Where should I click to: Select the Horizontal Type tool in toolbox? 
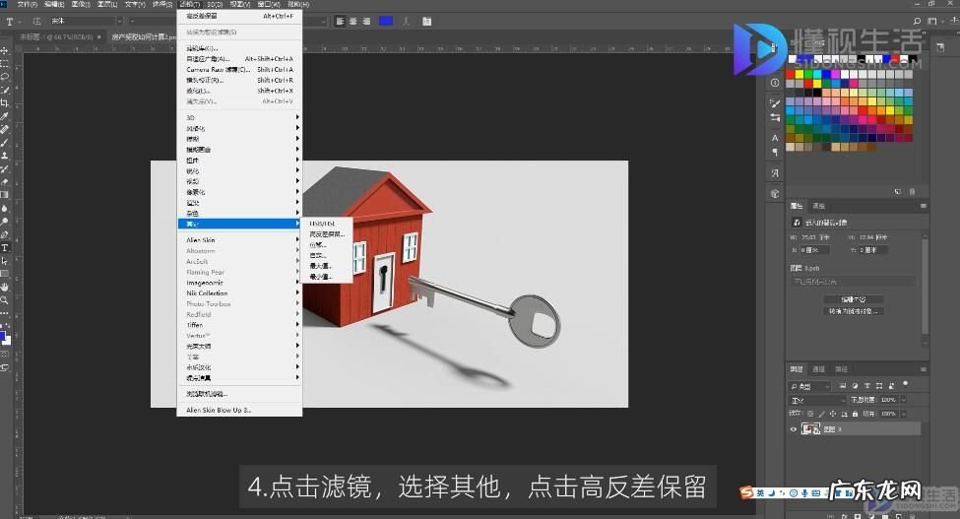(4, 248)
